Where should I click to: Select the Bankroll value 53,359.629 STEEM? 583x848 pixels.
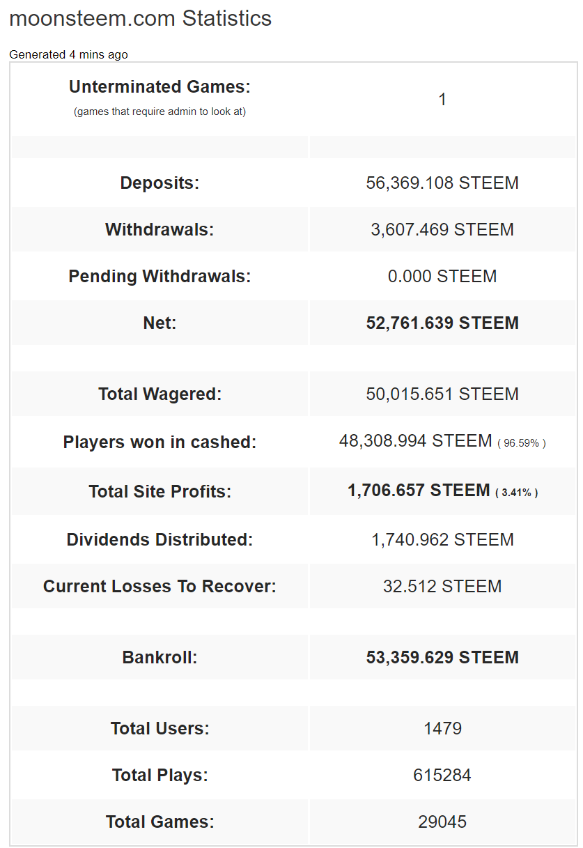(x=442, y=658)
